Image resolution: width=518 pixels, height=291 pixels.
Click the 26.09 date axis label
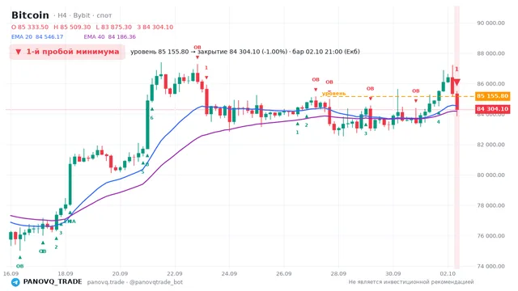[284, 273]
